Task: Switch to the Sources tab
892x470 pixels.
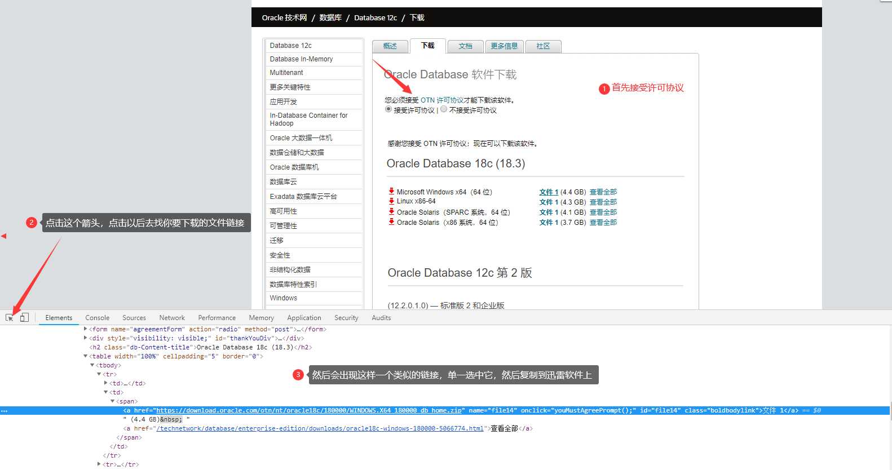Action: 134,318
